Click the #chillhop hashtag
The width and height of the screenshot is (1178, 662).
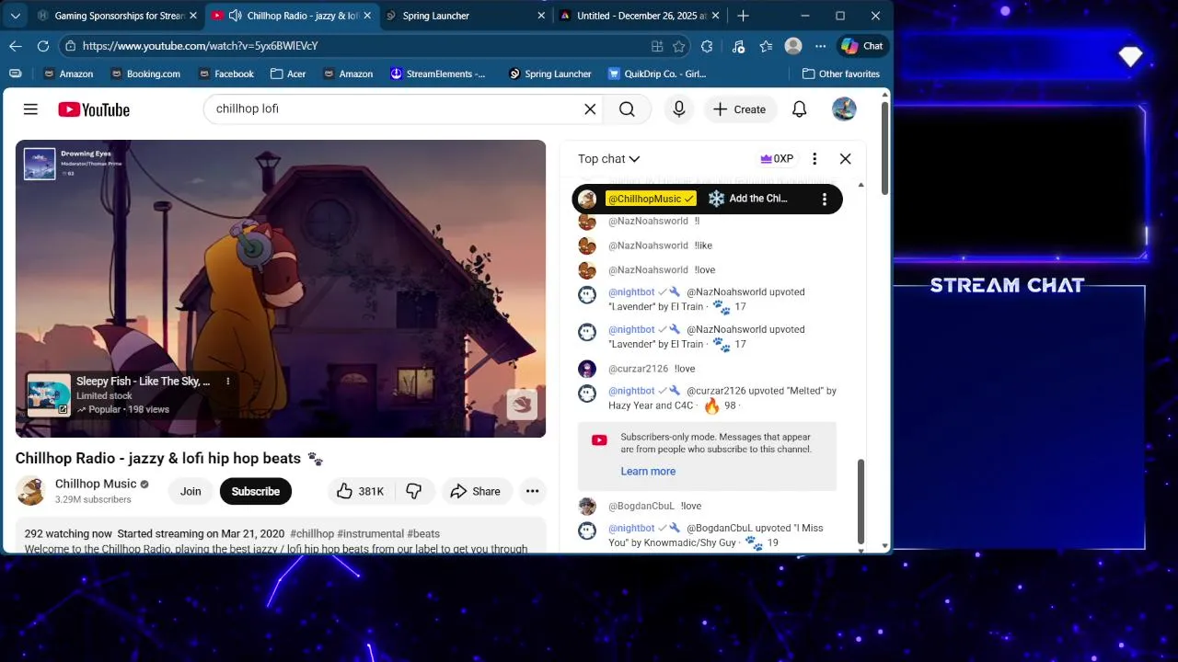[312, 533]
